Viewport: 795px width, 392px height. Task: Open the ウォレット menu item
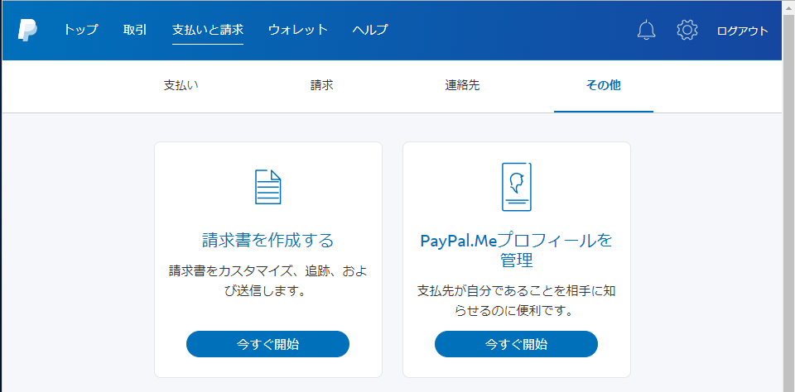click(x=298, y=30)
